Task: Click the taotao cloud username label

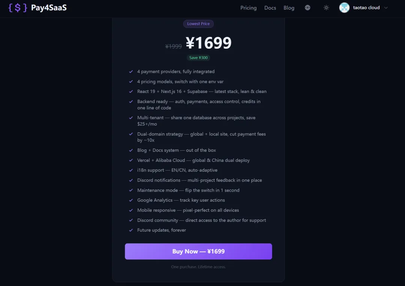Action: (366, 7)
